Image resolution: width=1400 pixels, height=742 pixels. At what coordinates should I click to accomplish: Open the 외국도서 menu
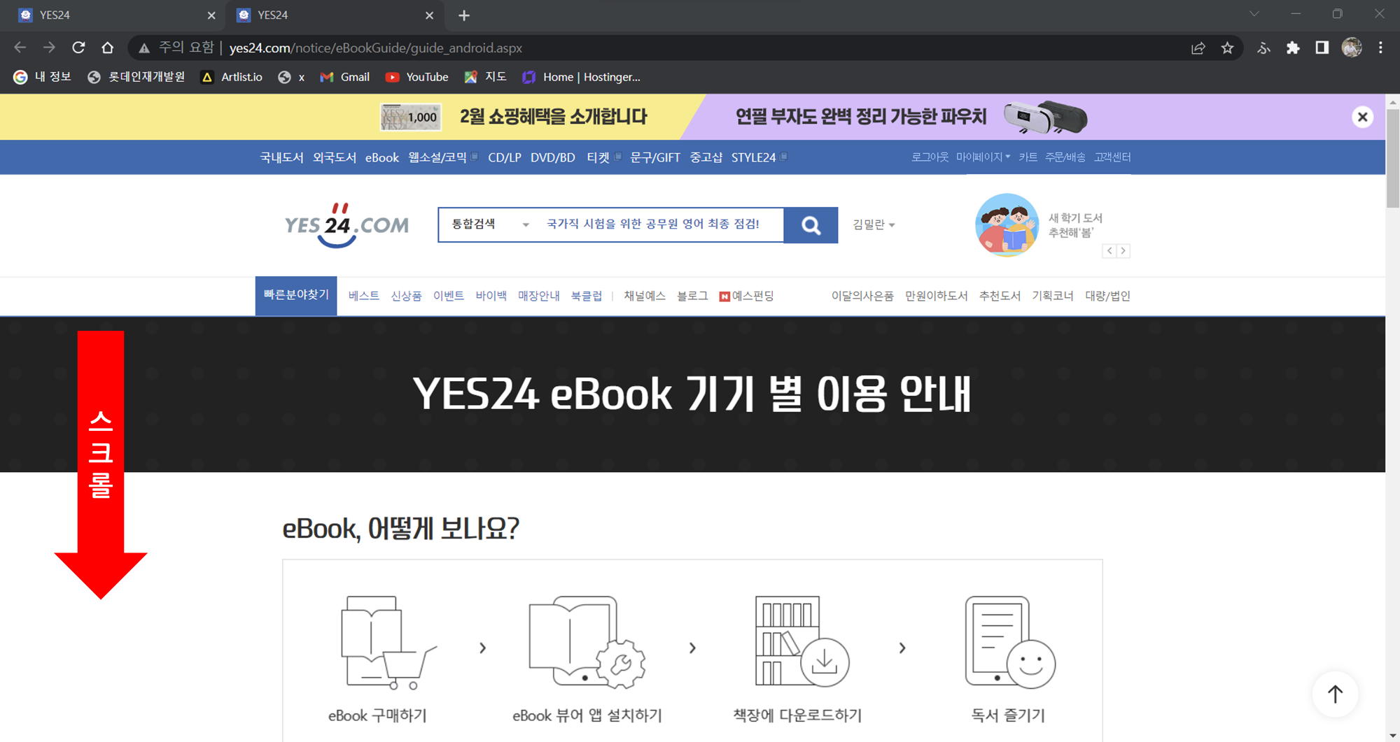pos(334,157)
